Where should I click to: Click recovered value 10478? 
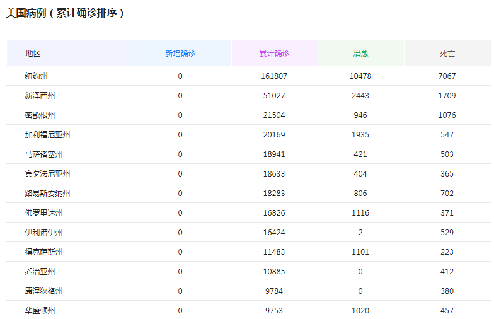click(x=360, y=76)
